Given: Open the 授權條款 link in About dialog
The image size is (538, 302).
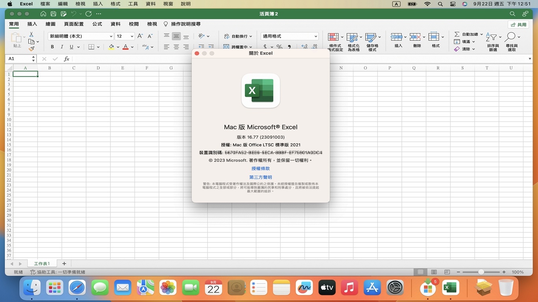Looking at the screenshot, I should click(261, 168).
